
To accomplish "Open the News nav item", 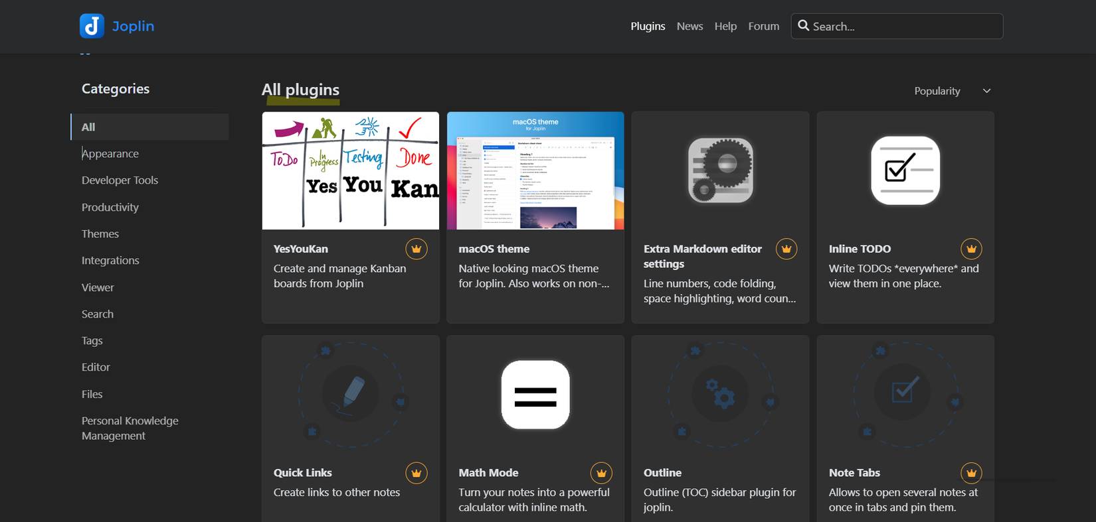I will 689,26.
